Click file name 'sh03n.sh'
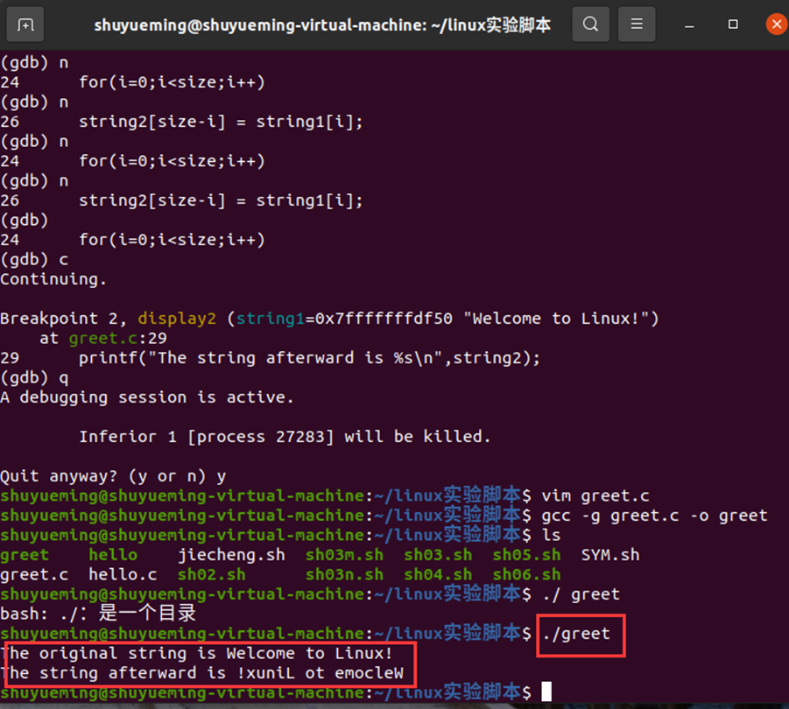 (345, 574)
